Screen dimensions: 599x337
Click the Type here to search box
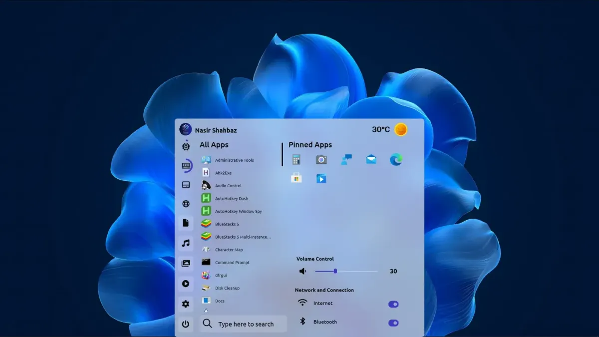[x=244, y=324]
